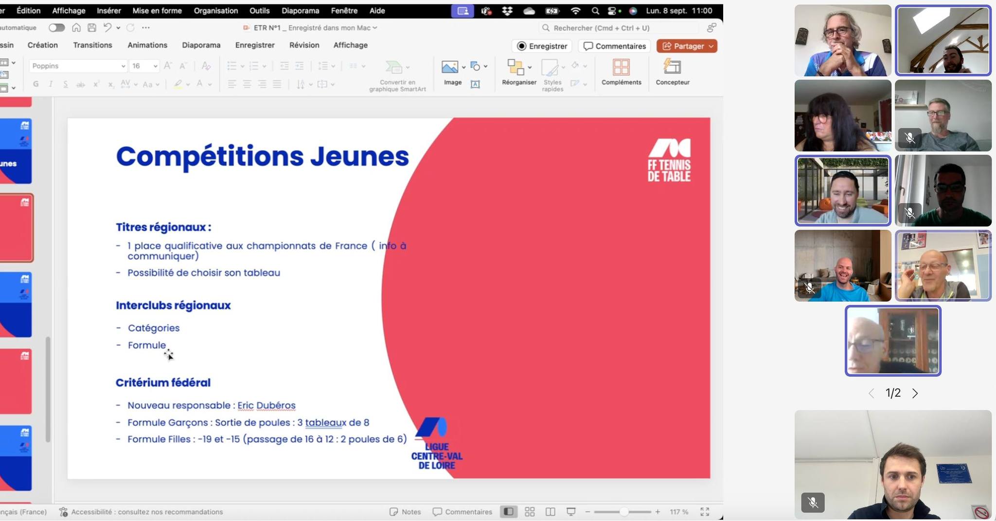This screenshot has width=996, height=521.
Task: Open the Mise en forme menu
Action: click(x=157, y=10)
